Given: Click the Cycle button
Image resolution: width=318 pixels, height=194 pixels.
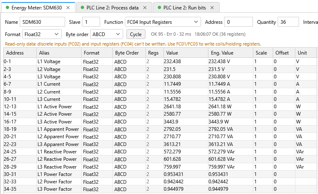Looking at the screenshot, I should (136, 34).
